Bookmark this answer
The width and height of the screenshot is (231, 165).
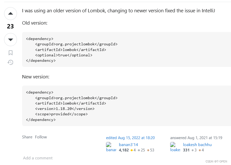coord(11,53)
